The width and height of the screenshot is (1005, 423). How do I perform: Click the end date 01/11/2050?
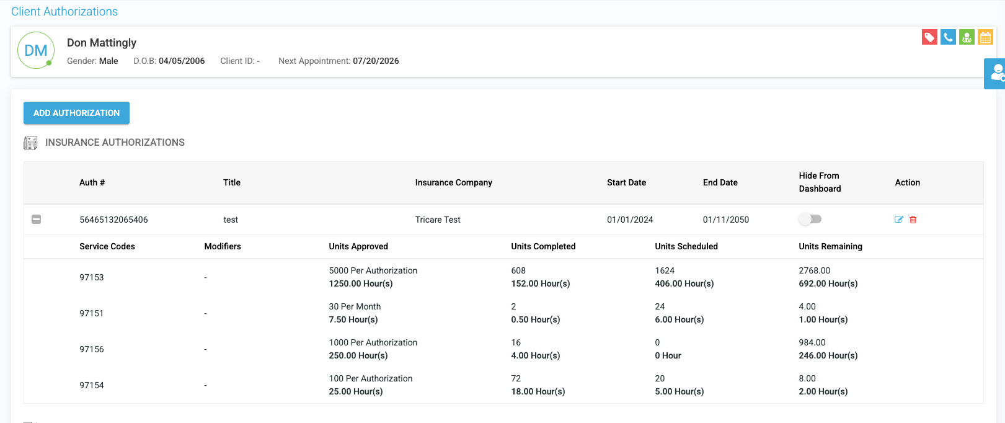click(x=726, y=220)
